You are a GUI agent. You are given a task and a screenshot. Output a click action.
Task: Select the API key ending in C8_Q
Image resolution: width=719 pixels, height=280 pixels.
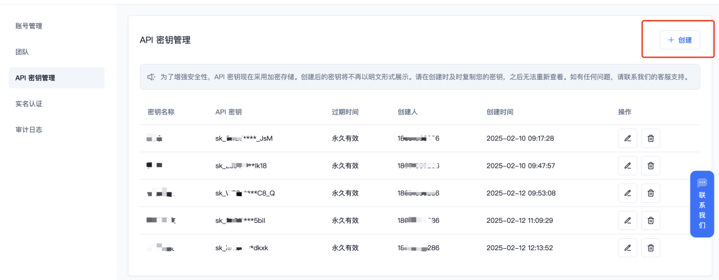245,194
